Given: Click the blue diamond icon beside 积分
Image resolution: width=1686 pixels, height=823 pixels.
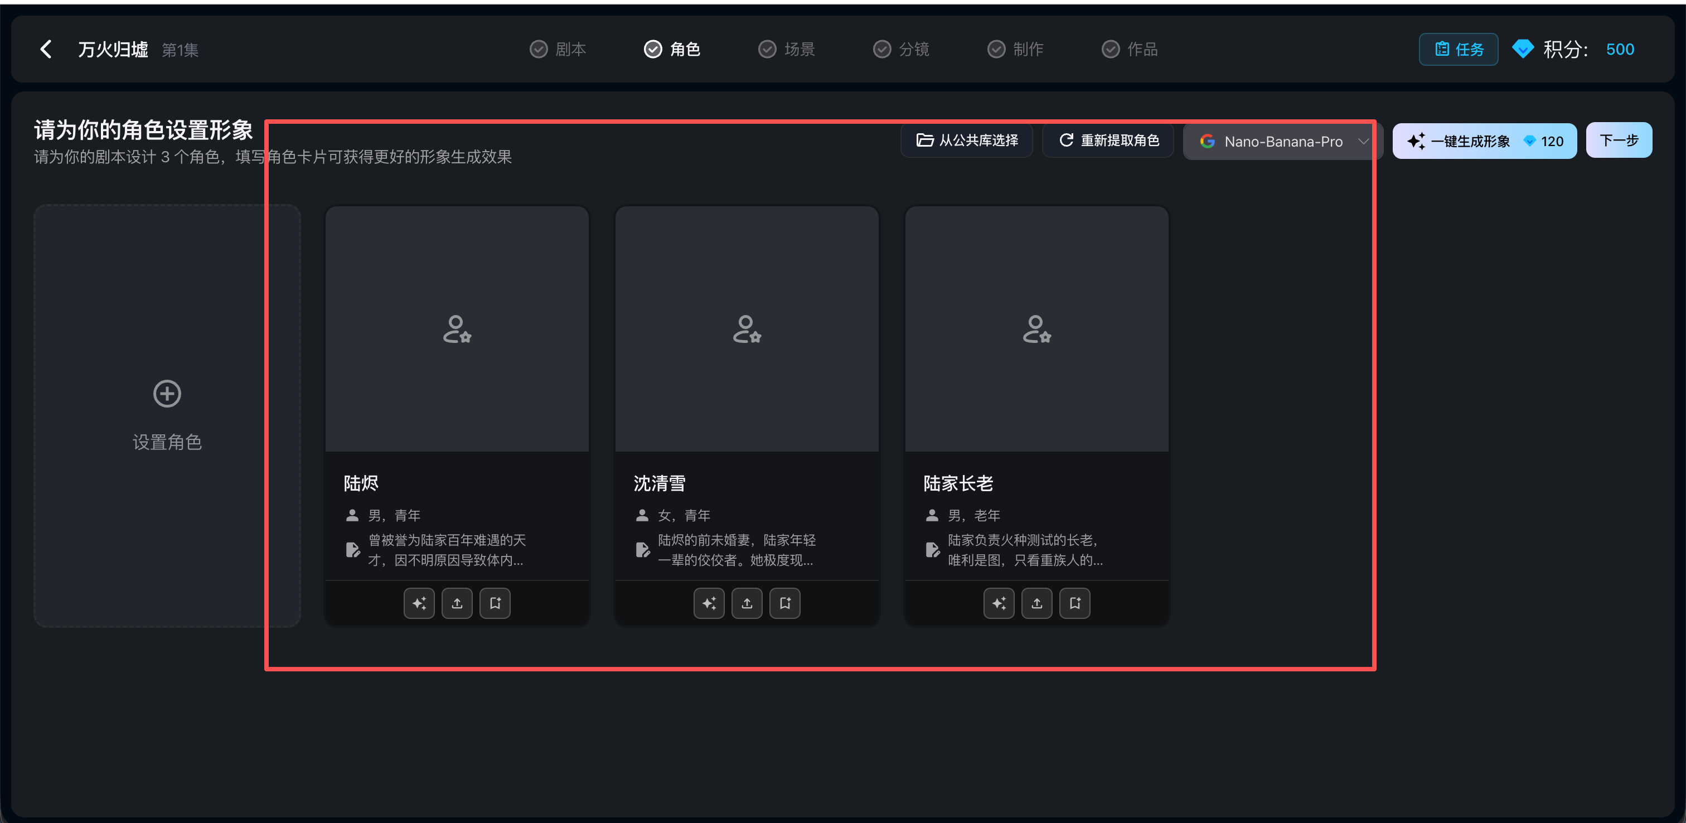Looking at the screenshot, I should (1523, 49).
